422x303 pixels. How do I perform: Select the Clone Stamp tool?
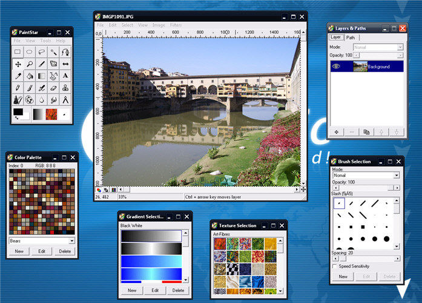(x=65, y=88)
